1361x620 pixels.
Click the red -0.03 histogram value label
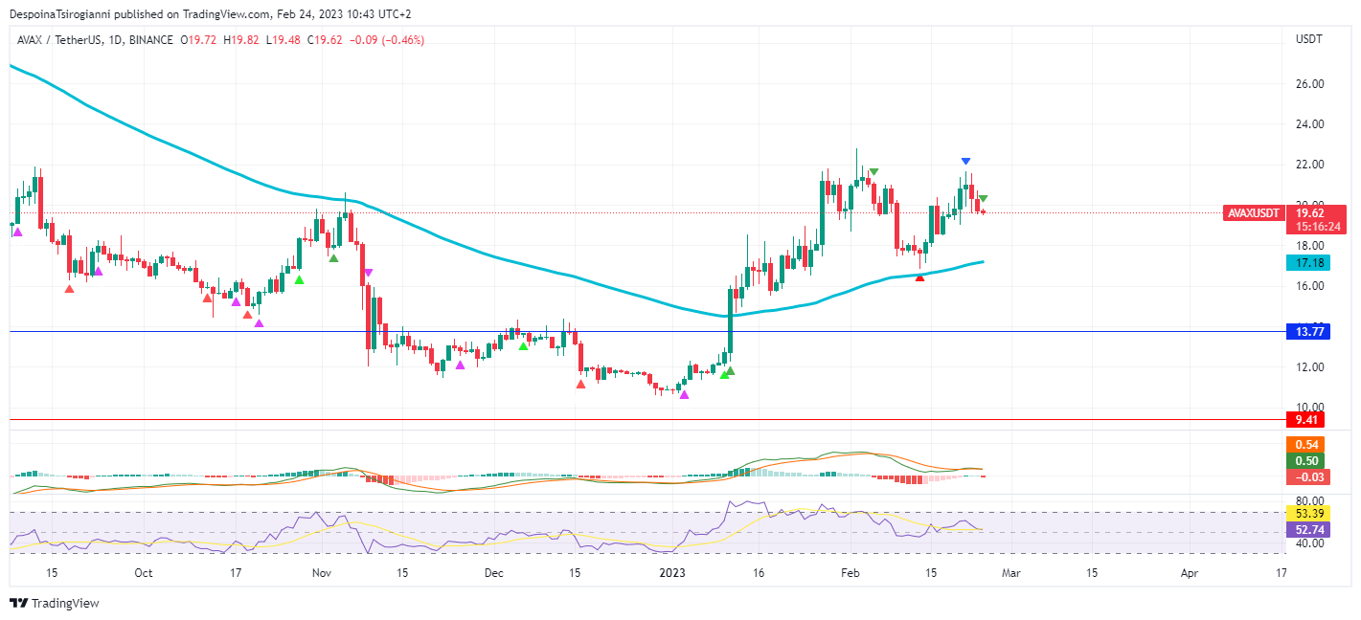click(1308, 476)
